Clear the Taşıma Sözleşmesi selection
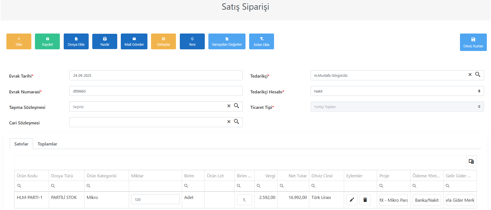491x210 pixels. click(x=229, y=106)
